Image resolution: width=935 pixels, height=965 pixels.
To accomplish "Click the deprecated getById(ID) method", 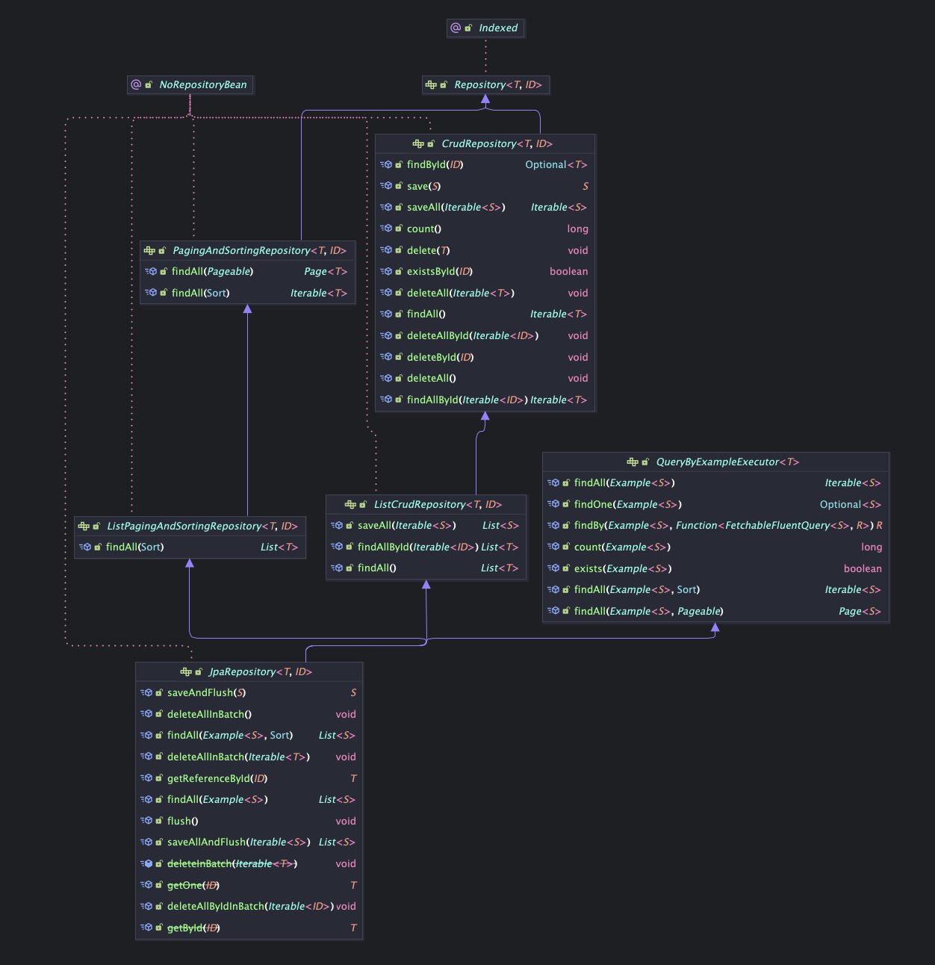I will click(249, 928).
